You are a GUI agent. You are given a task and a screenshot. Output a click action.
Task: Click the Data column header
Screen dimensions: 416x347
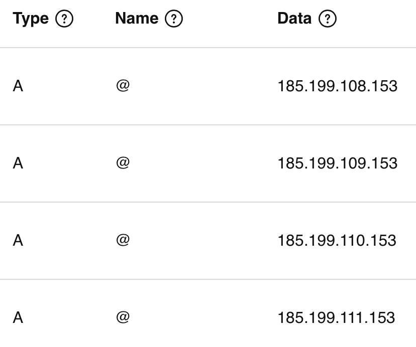pyautogui.click(x=294, y=19)
